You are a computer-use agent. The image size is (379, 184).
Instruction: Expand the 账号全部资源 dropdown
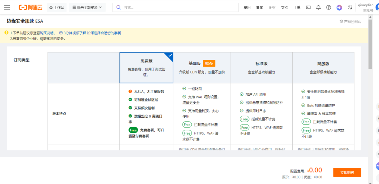coord(87,7)
